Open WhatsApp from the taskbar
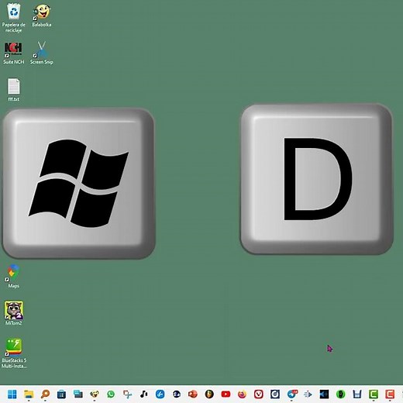The image size is (403, 403). coord(111,394)
